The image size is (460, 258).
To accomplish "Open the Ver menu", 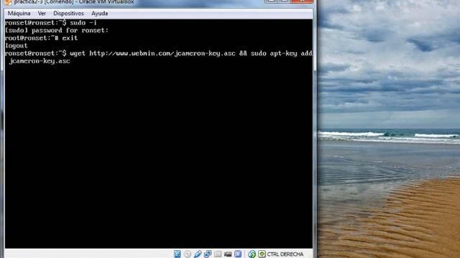I will pos(42,14).
